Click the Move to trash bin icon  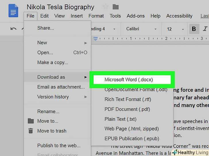coord(31,131)
